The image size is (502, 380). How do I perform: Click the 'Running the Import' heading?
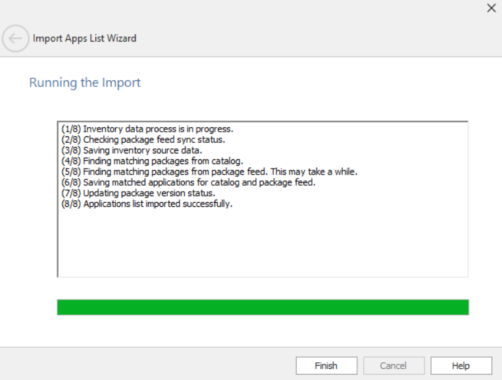point(85,83)
